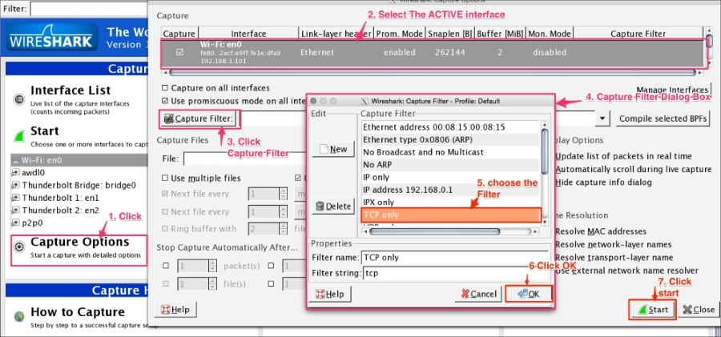Viewport: 721px width, 337px height.
Task: Enable Capture on all interfaces
Action: pos(164,88)
